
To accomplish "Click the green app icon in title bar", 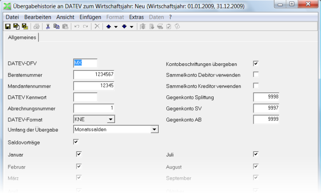I will 7,6.
